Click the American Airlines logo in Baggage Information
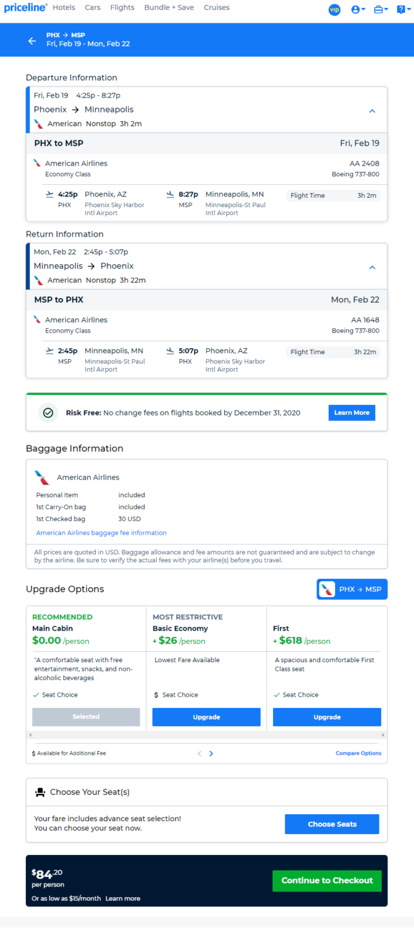 tap(42, 477)
